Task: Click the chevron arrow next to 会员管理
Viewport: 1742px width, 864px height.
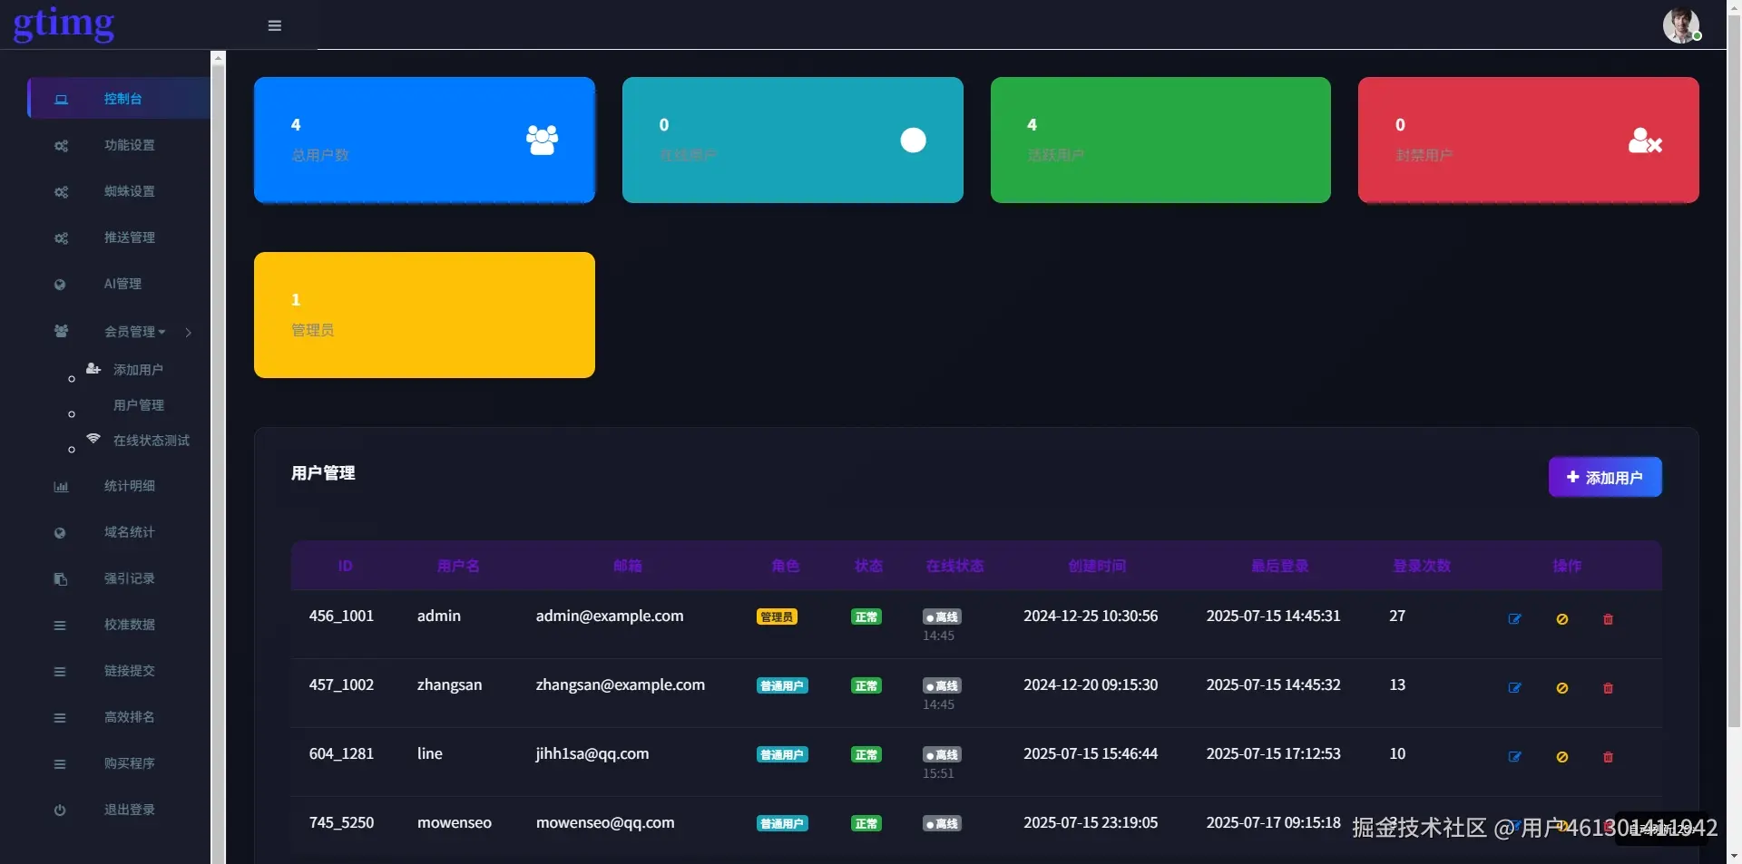Action: click(x=189, y=333)
